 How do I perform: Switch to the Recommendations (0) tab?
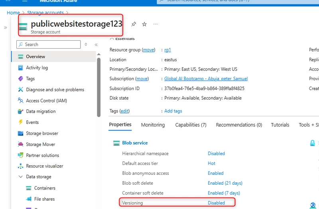(x=239, y=125)
